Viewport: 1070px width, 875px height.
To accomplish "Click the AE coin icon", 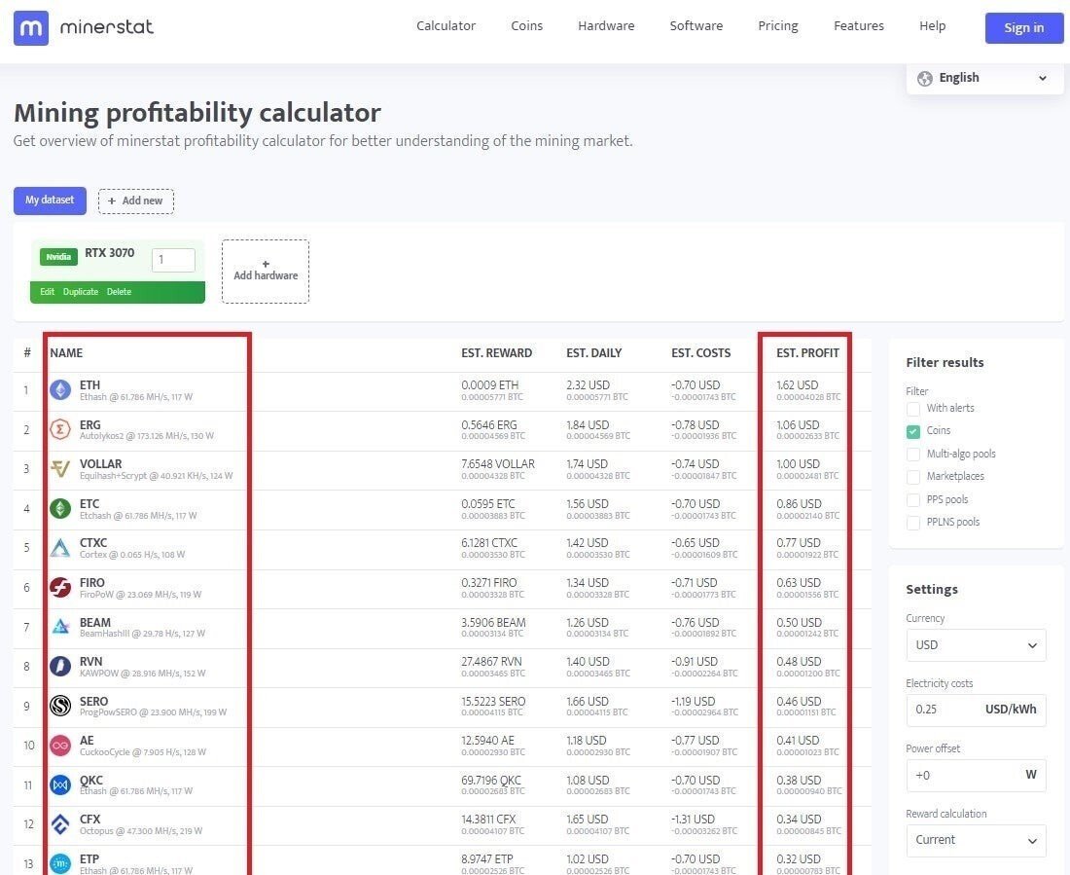I will (60, 746).
